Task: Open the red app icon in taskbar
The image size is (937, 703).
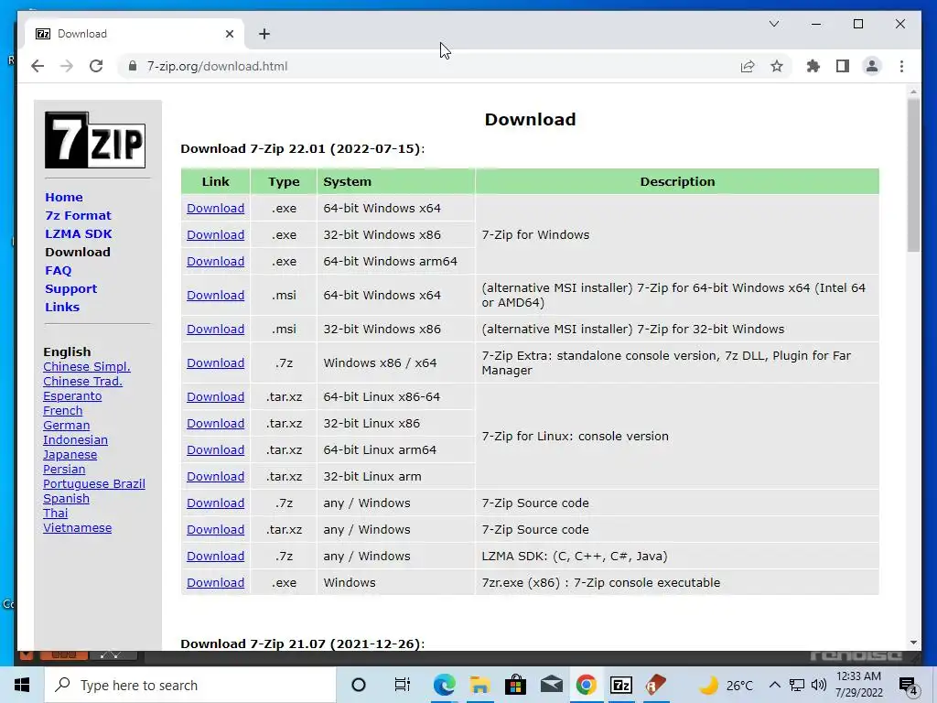Action: (655, 685)
